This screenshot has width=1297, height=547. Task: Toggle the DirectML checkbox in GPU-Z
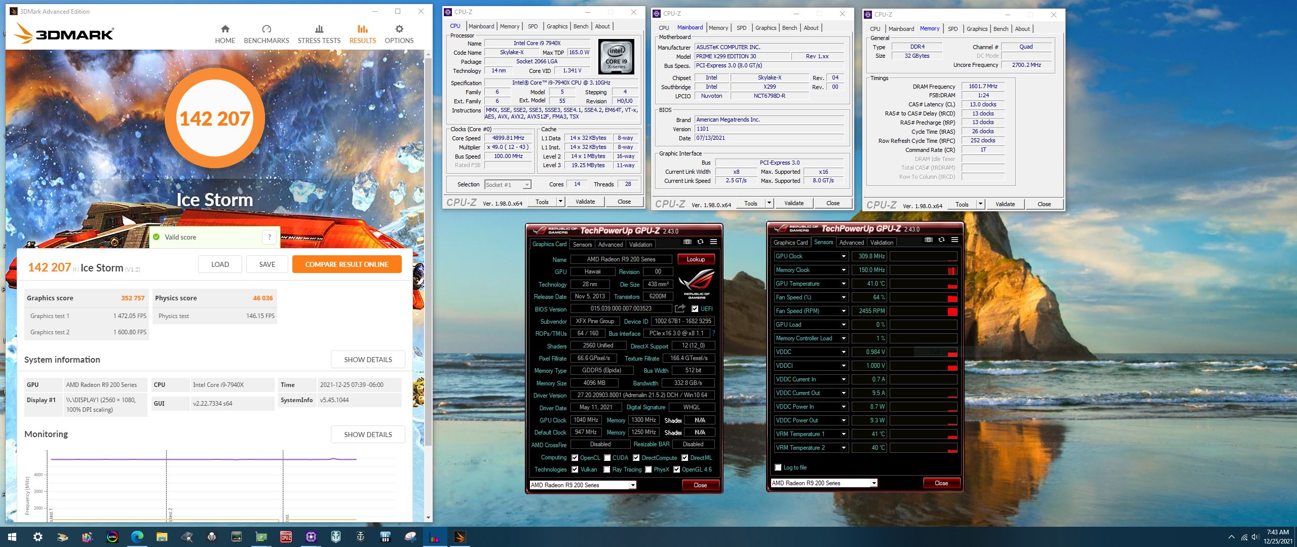[684, 457]
